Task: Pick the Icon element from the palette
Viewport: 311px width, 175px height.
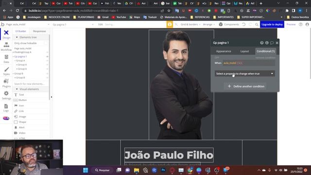Action: (31, 105)
